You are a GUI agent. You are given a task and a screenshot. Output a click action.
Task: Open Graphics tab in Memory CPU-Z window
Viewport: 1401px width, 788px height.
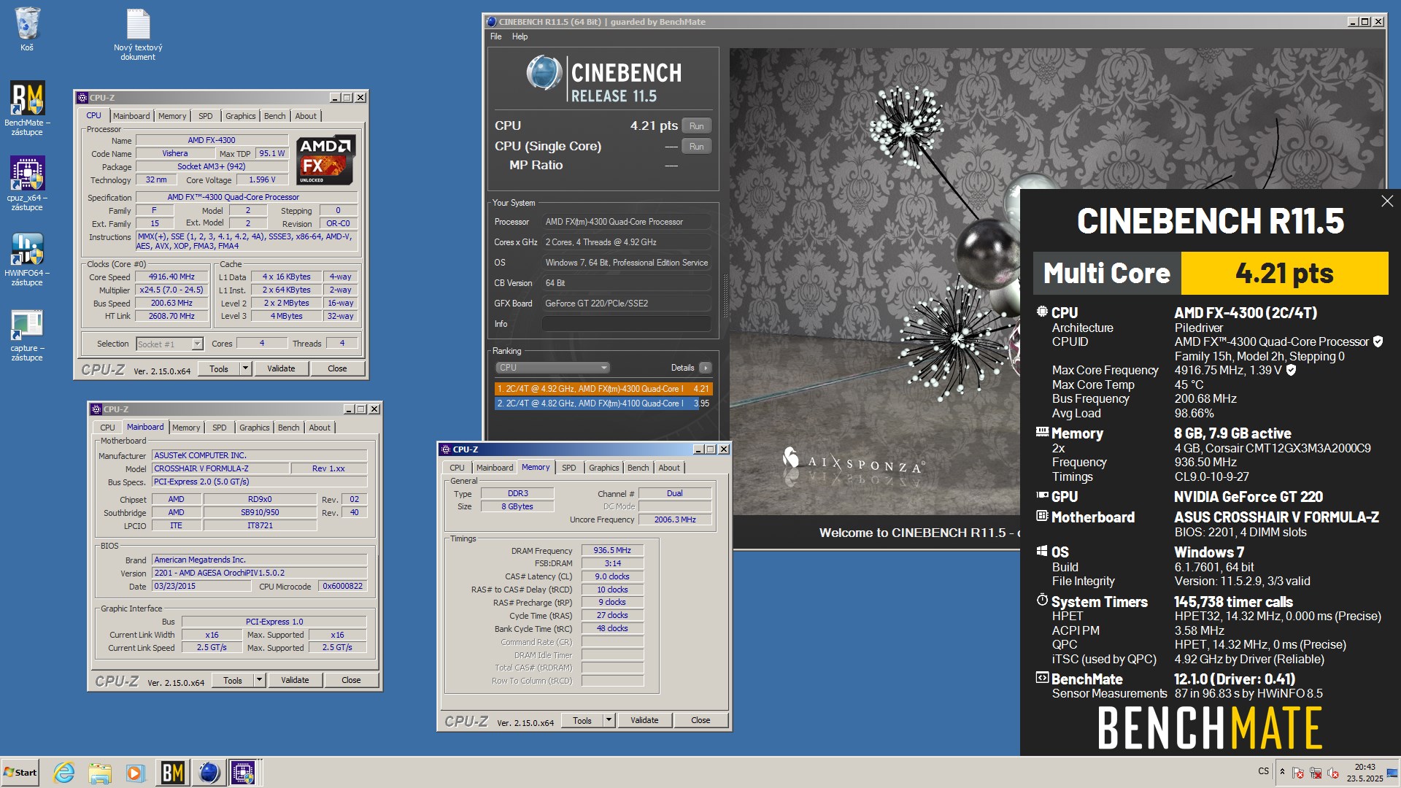(603, 468)
